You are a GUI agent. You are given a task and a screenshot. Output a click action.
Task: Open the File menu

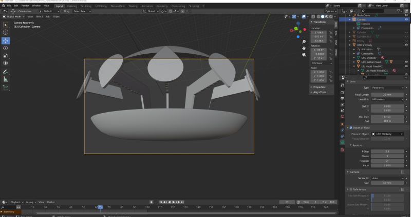pyautogui.click(x=9, y=6)
